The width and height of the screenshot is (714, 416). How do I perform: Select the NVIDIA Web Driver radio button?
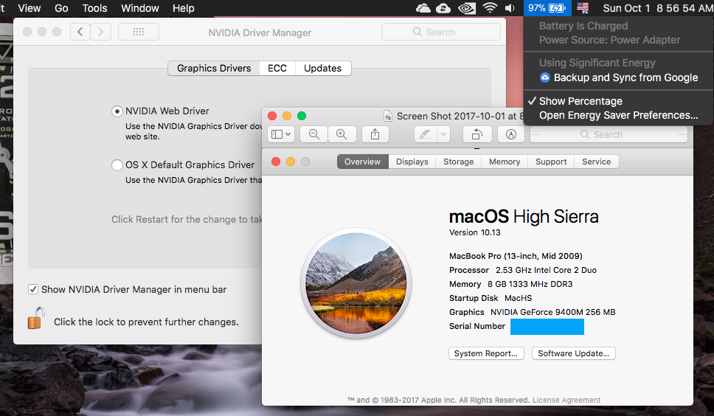click(x=117, y=111)
